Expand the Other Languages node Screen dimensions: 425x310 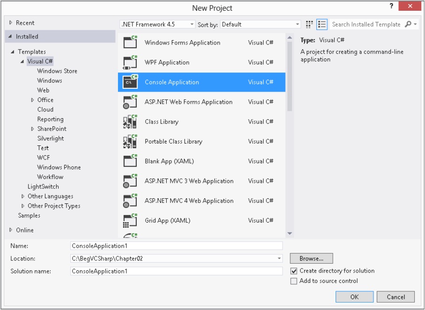23,196
